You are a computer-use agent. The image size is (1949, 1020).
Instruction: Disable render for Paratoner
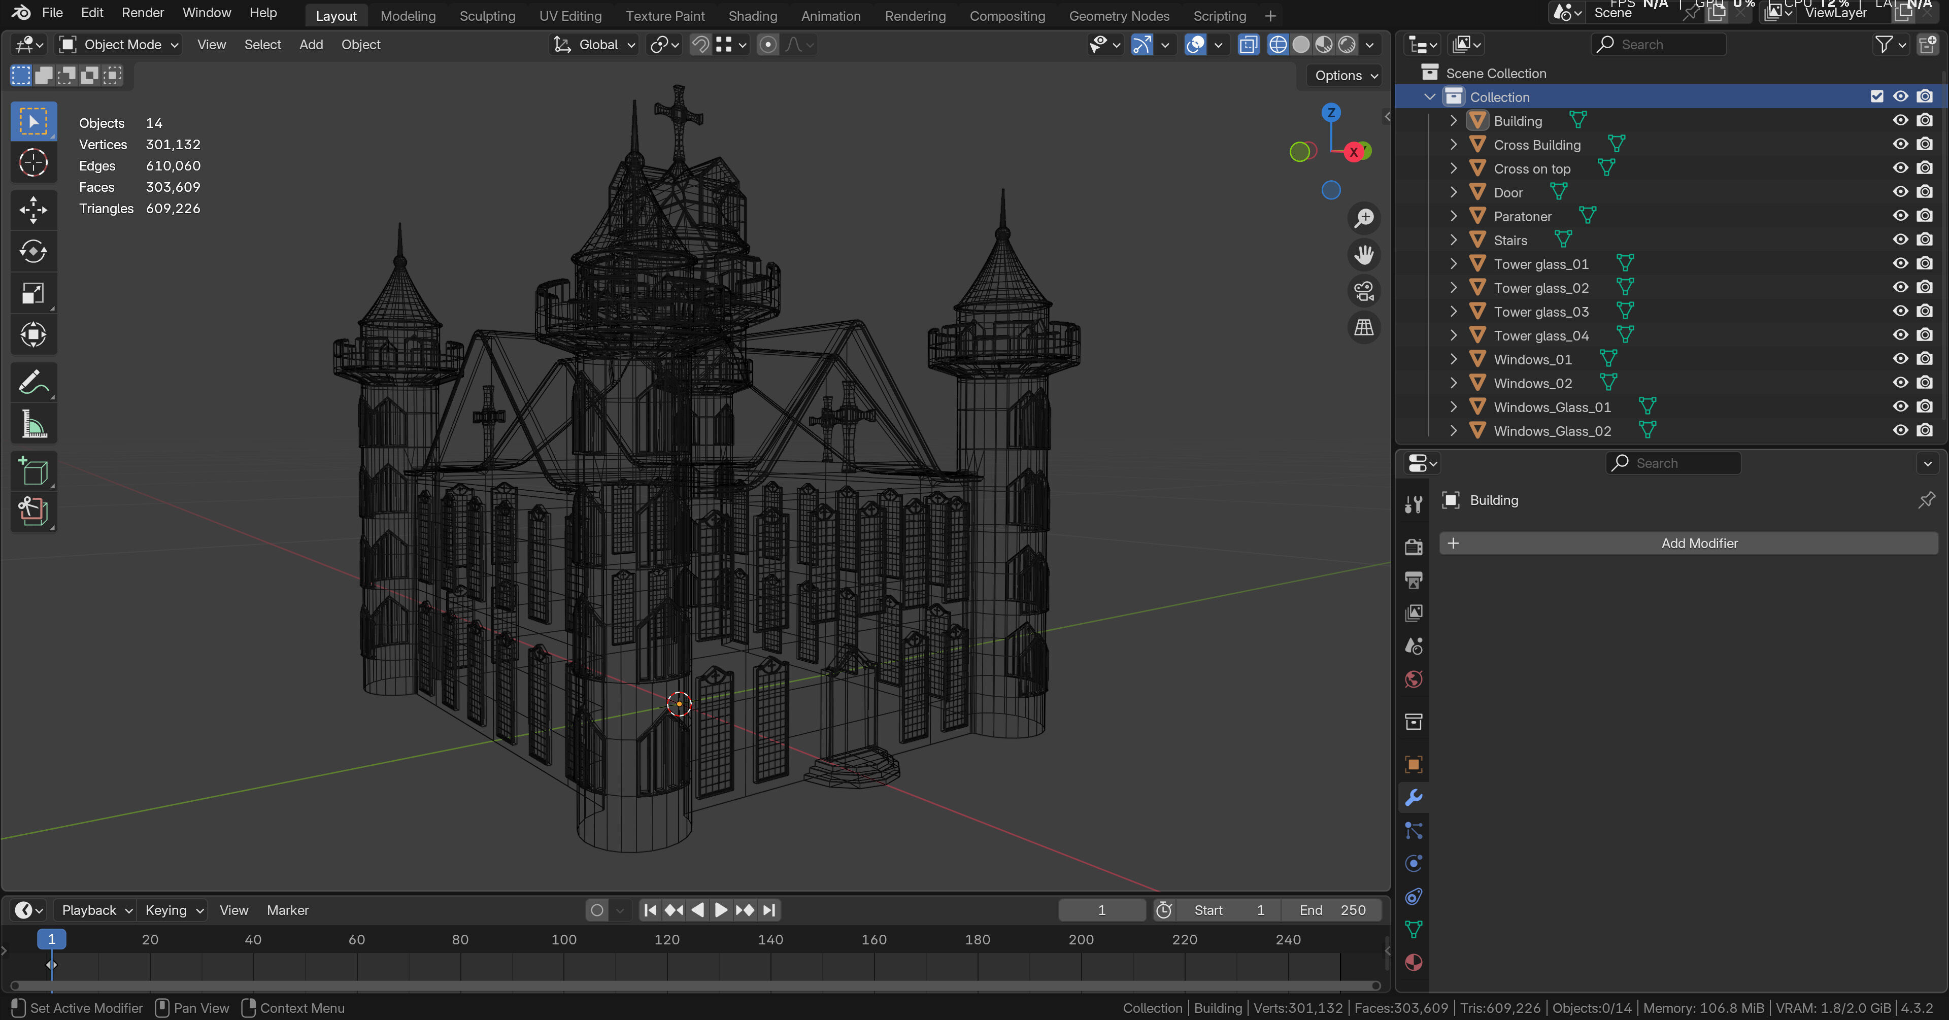tap(1925, 216)
